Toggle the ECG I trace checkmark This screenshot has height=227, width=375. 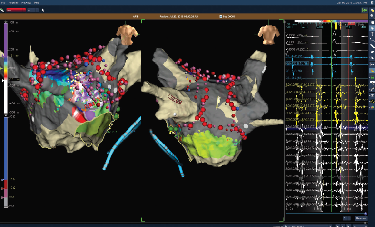(287, 35)
